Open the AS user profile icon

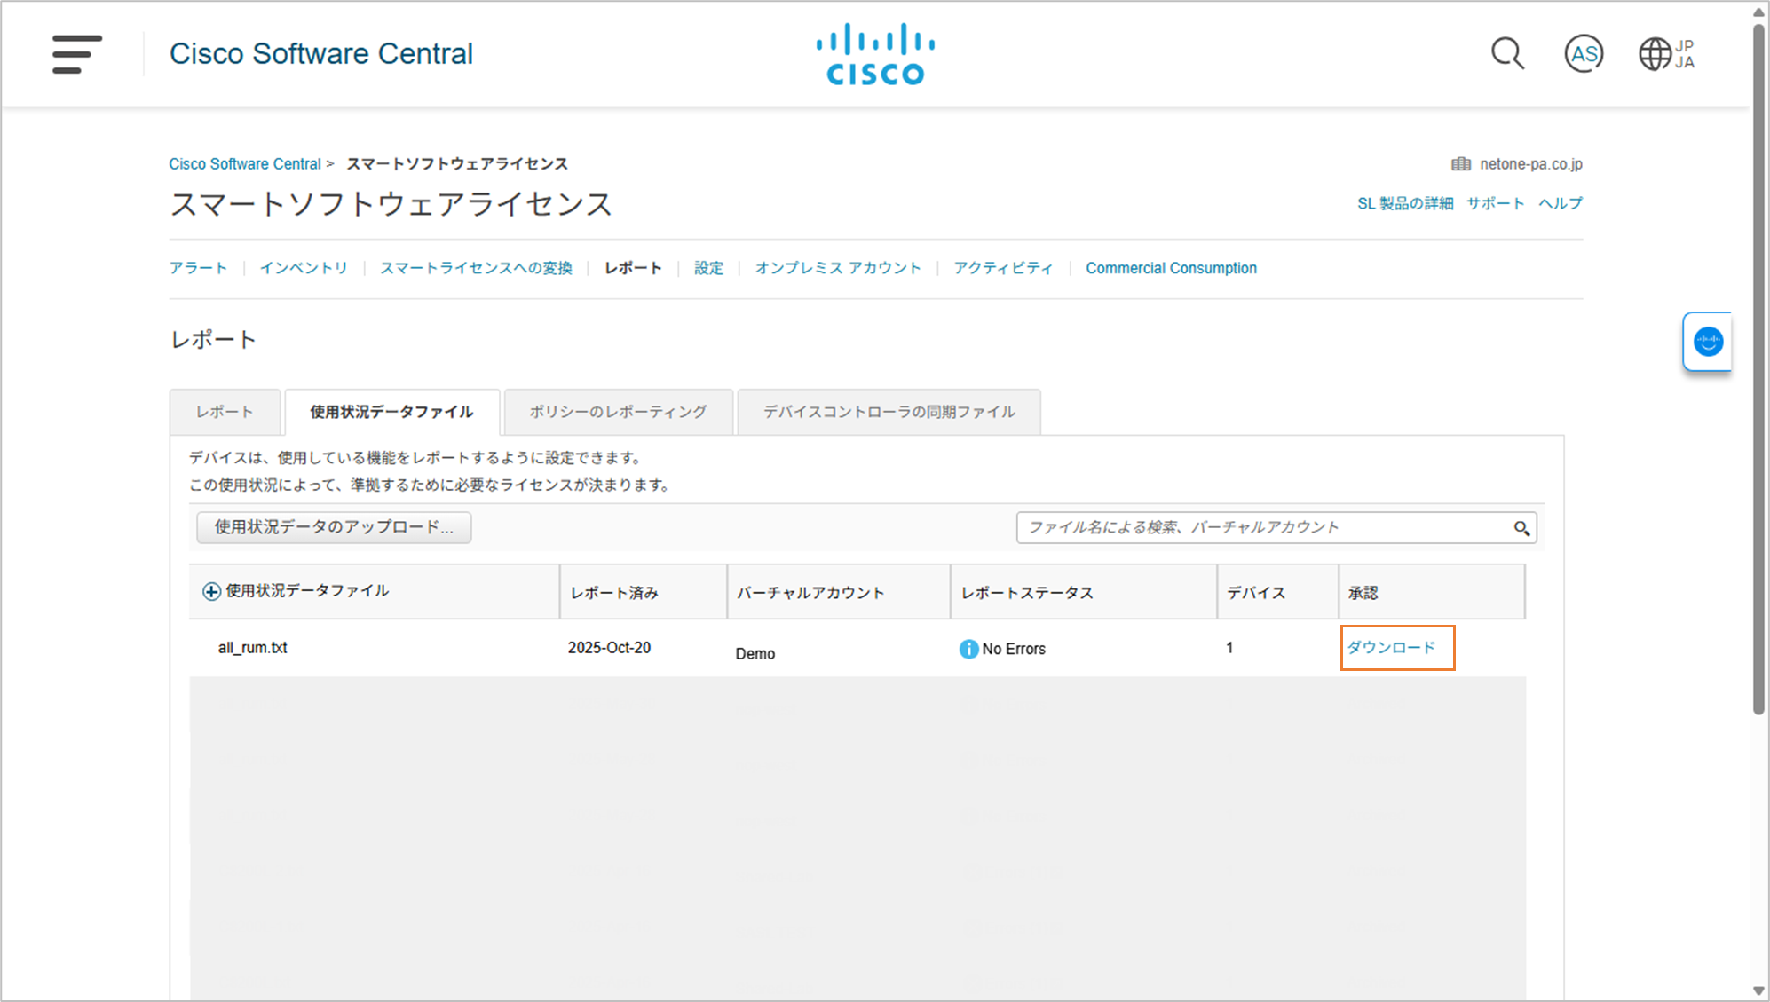1583,54
